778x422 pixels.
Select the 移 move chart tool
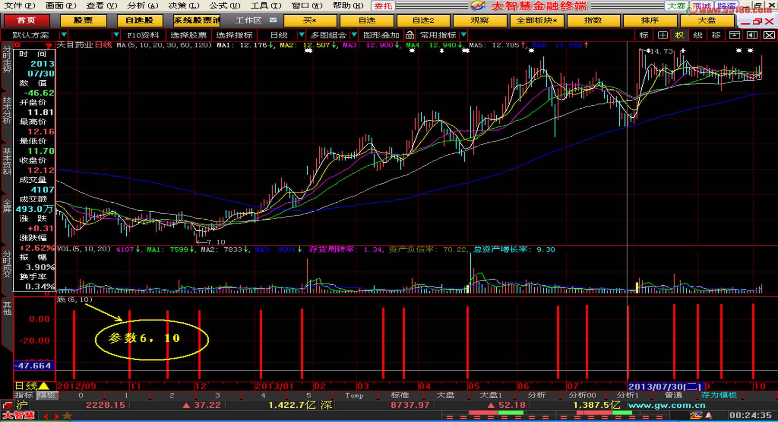click(x=716, y=35)
